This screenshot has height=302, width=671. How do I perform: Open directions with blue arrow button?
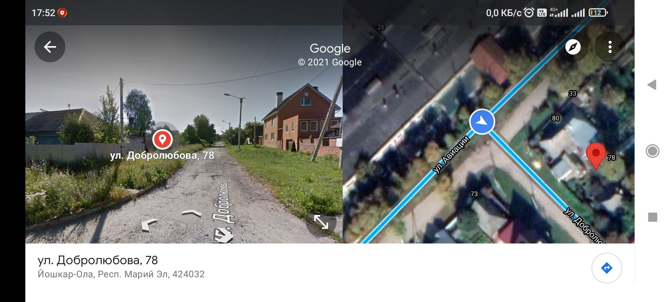[607, 268]
